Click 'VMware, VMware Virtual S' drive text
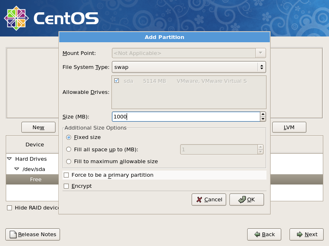This screenshot has width=329, height=246. tap(212, 81)
